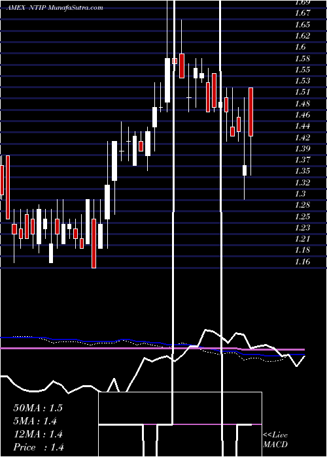Click the 1.6 price axis label
The width and height of the screenshot is (327, 457).
click(x=300, y=47)
